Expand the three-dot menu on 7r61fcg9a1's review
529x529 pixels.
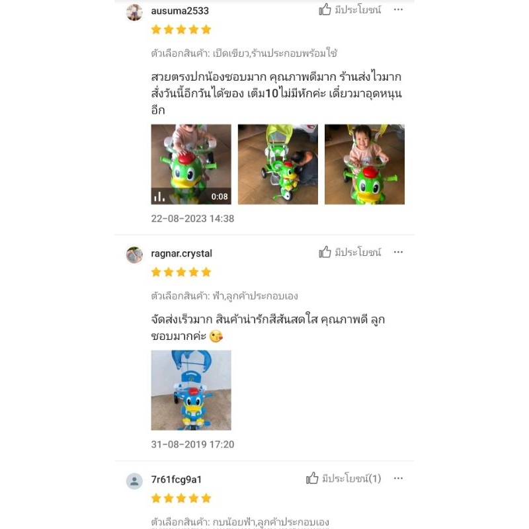[398, 478]
